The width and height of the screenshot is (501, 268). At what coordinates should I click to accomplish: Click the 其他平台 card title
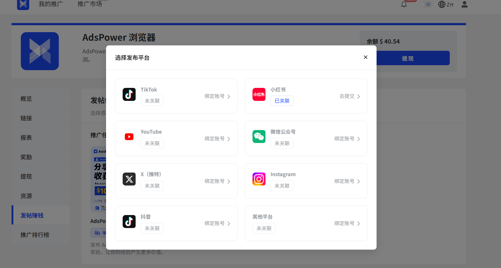pos(263,217)
